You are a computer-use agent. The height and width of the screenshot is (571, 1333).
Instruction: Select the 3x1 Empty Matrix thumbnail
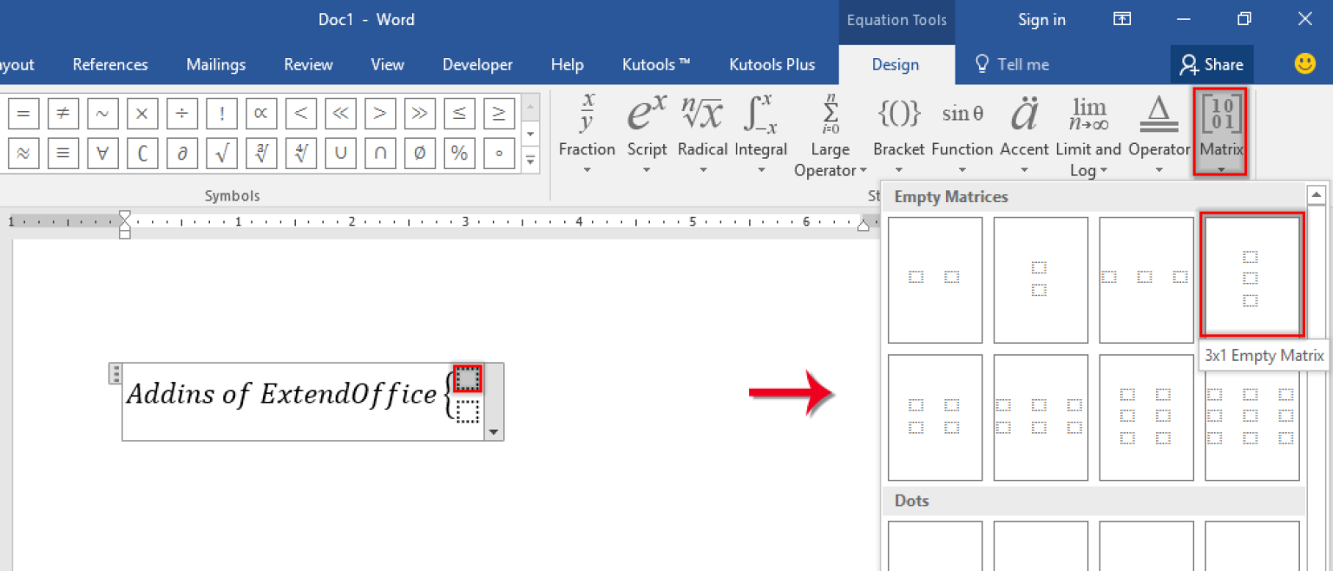point(1251,278)
